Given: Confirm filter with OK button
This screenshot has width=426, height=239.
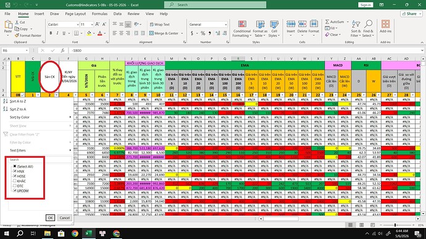Looking at the screenshot, I should coord(50,217).
